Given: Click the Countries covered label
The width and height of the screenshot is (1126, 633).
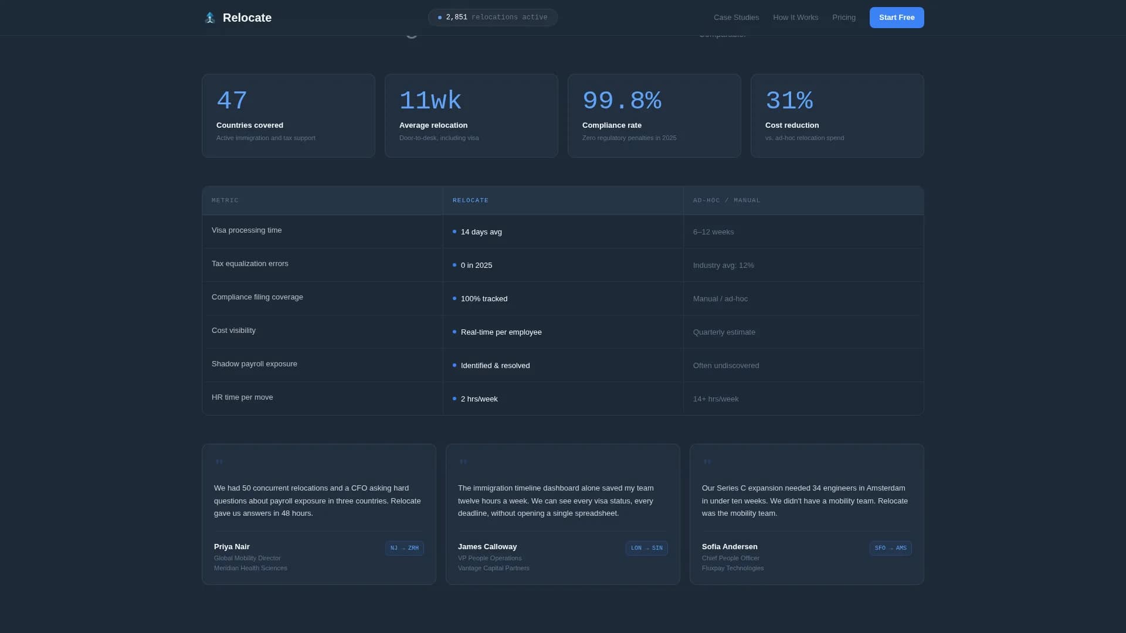Looking at the screenshot, I should 250,125.
